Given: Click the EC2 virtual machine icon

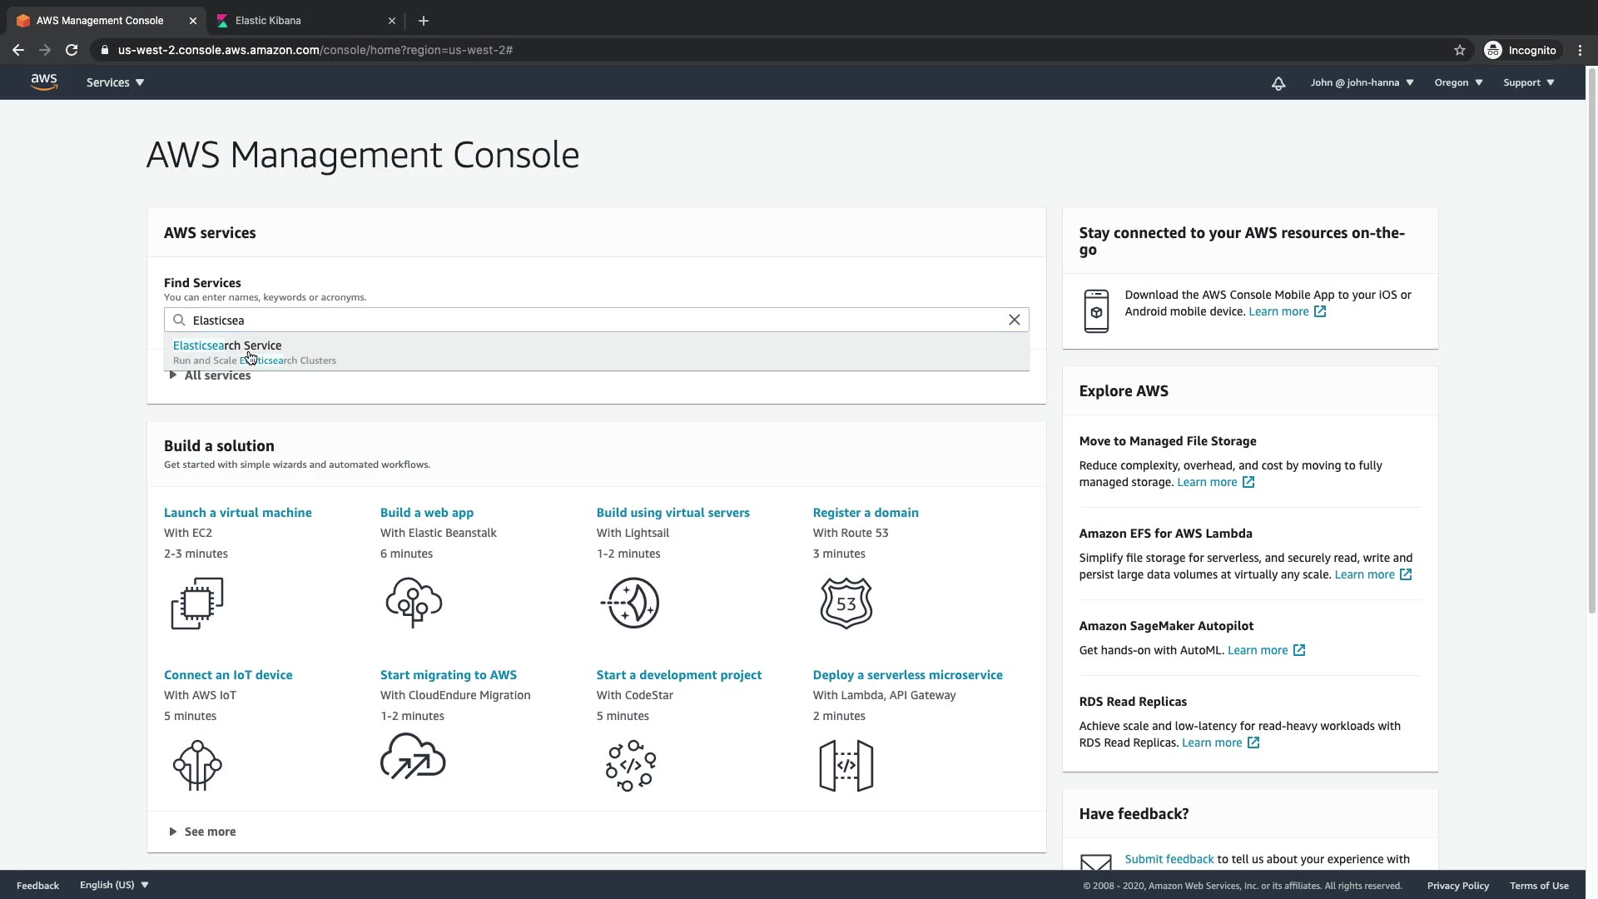Looking at the screenshot, I should (197, 603).
